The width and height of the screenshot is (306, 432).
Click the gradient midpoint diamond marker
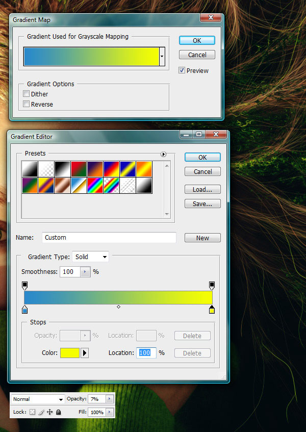point(118,307)
